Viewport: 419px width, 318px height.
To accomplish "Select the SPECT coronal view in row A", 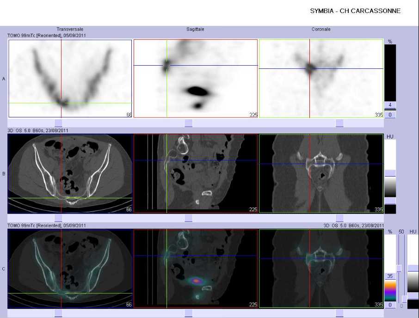I will 321,79.
